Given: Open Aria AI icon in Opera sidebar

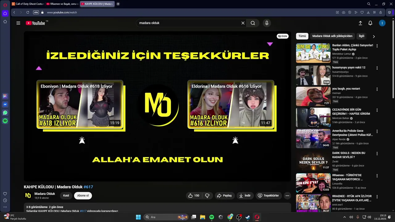Looking at the screenshot, I should 5,96.
